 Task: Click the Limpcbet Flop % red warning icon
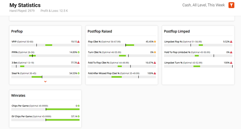pyautogui.click(x=231, y=42)
